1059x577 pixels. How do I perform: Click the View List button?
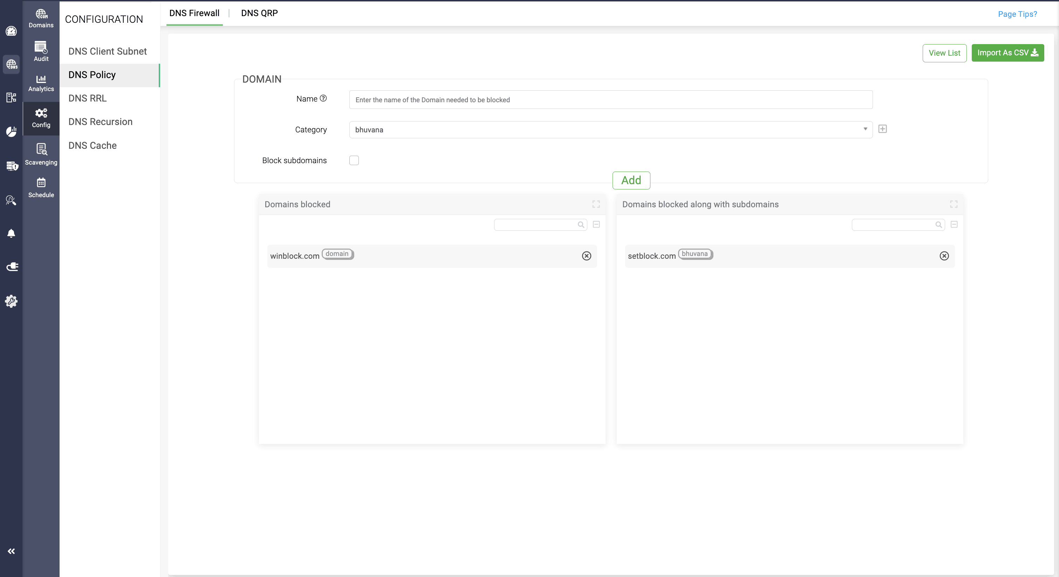click(944, 53)
